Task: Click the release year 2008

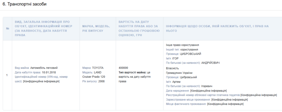Action: pos(101,82)
